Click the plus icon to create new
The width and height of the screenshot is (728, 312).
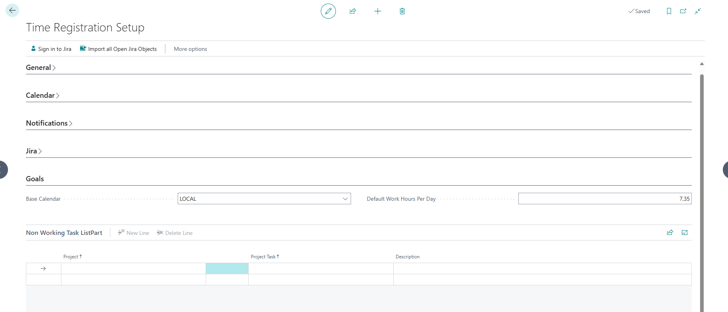click(x=377, y=11)
